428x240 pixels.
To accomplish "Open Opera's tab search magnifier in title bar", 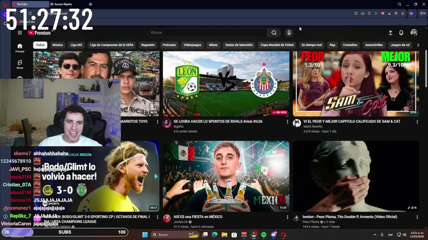I will tap(400, 4).
